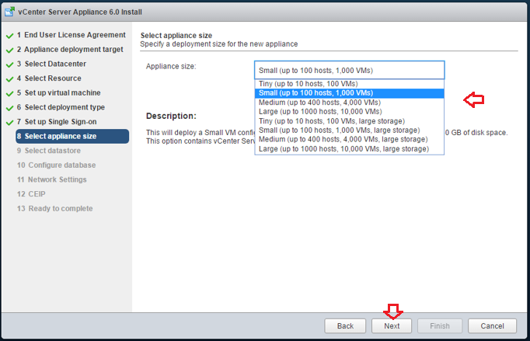The height and width of the screenshot is (341, 530).
Task: Click step 9 Select datastore
Action: coord(49,151)
